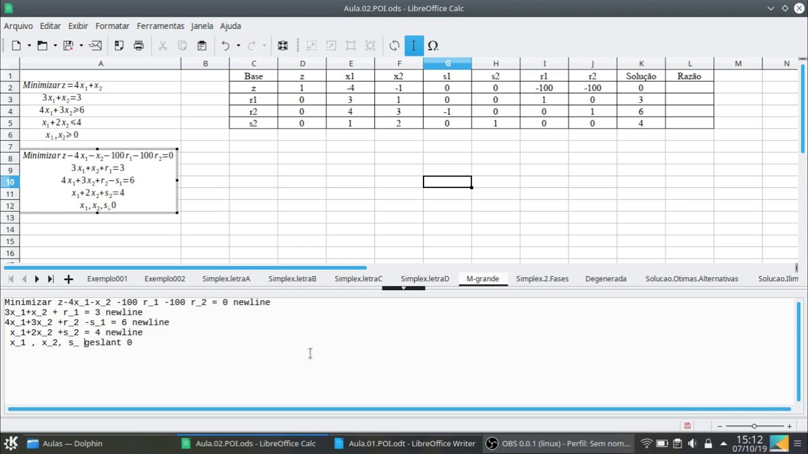This screenshot has height=454, width=808.
Task: Open the Help lifebuoy icon
Action: click(283, 45)
